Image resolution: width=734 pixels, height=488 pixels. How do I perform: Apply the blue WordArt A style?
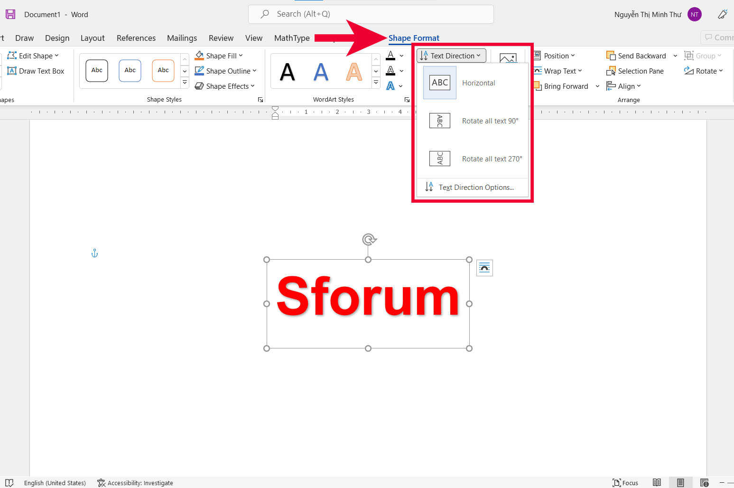point(321,72)
